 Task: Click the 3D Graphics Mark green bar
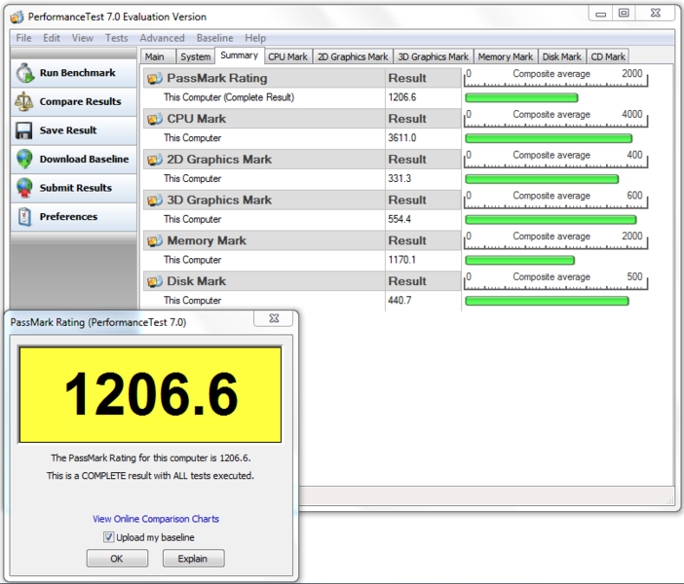pyautogui.click(x=551, y=219)
